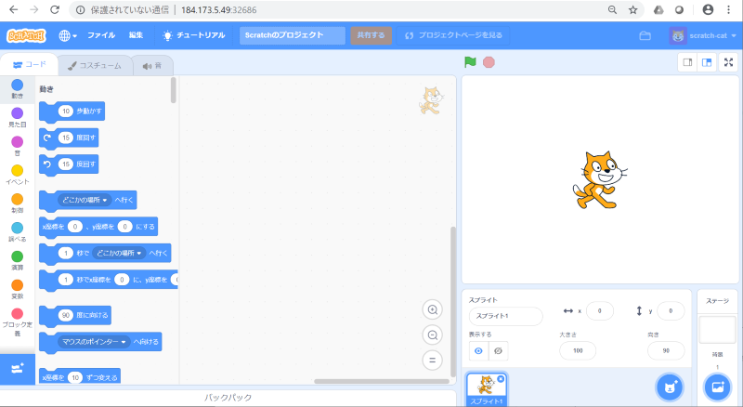743x407 pixels.
Task: Open the language globe menu
Action: (x=67, y=35)
